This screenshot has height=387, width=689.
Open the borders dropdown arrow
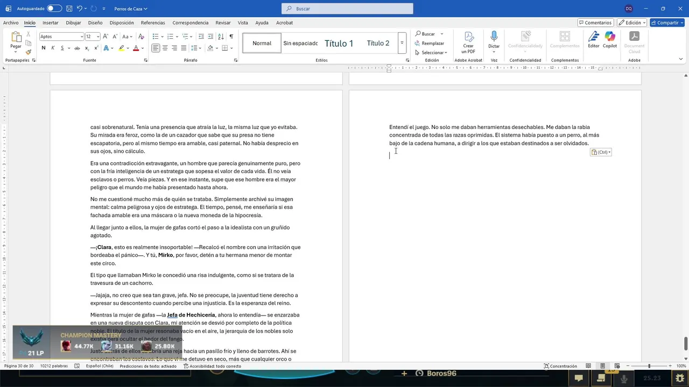click(x=231, y=48)
